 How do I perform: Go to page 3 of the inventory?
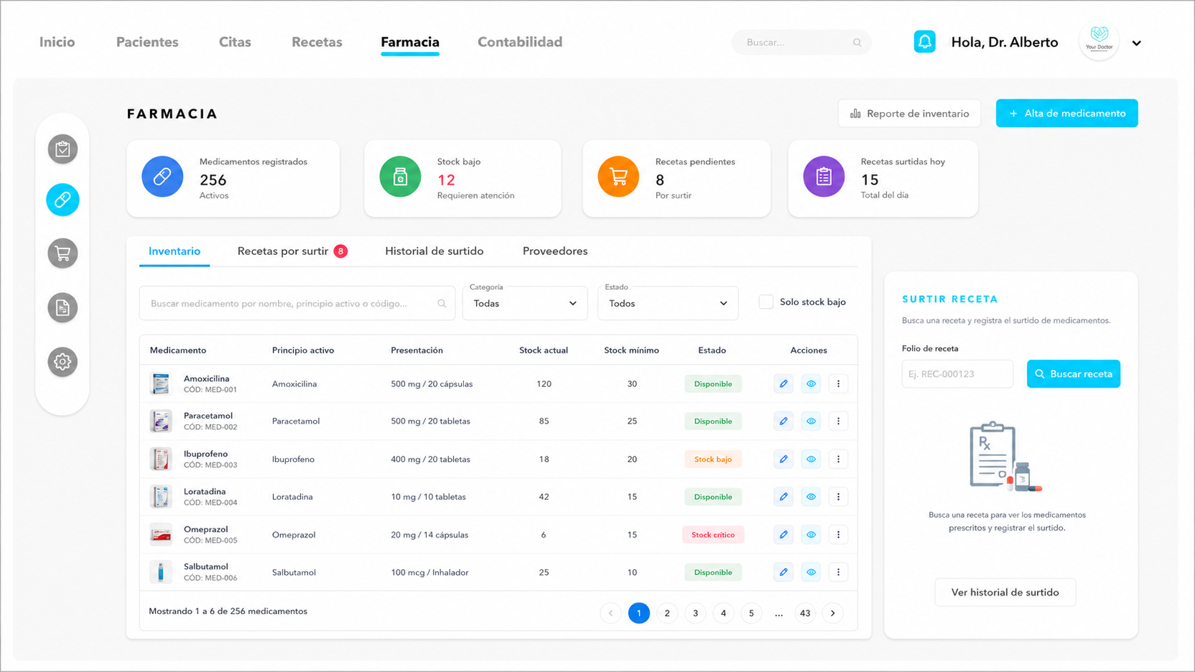click(x=695, y=613)
